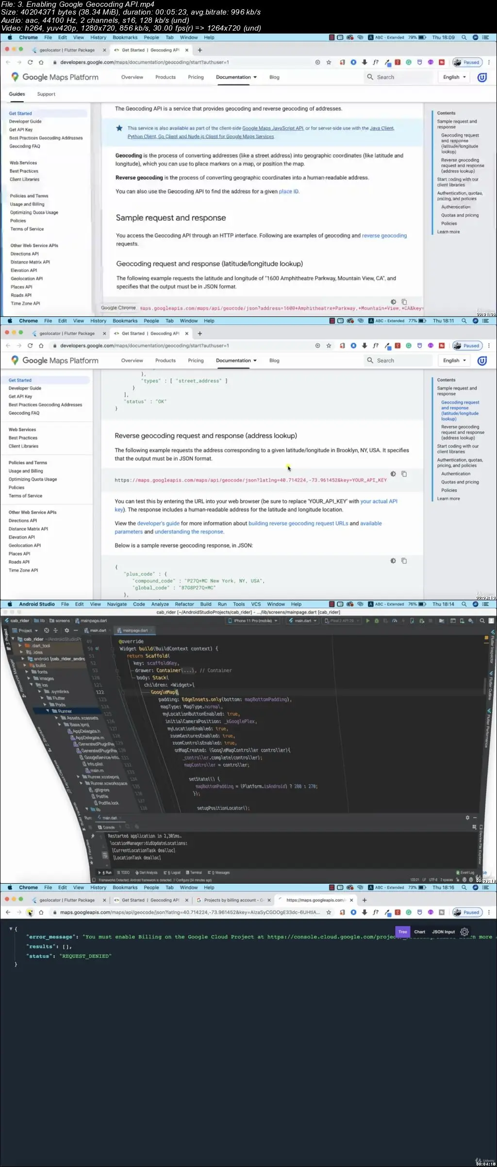Click the Search field in the 18:09 Chrome window
This screenshot has height=1167, width=497.
398,77
